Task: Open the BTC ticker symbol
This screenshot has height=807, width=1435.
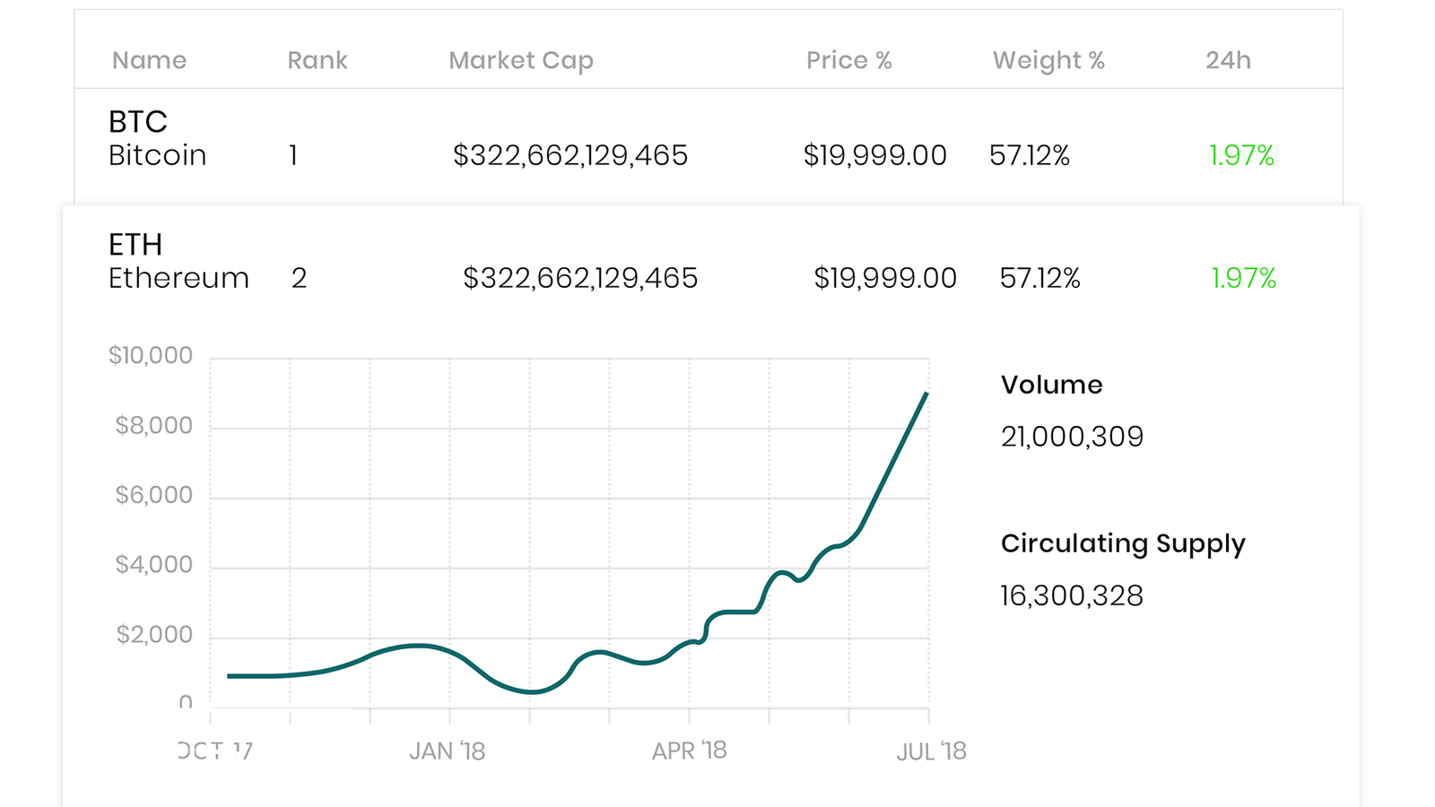Action: [137, 121]
